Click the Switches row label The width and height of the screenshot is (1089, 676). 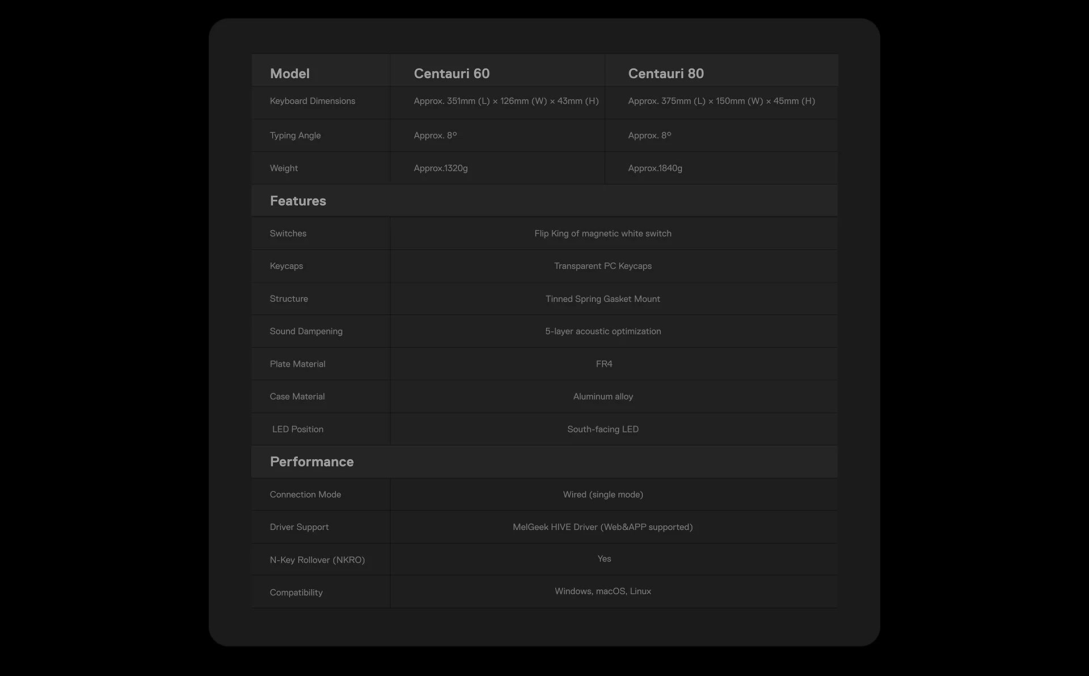point(288,233)
